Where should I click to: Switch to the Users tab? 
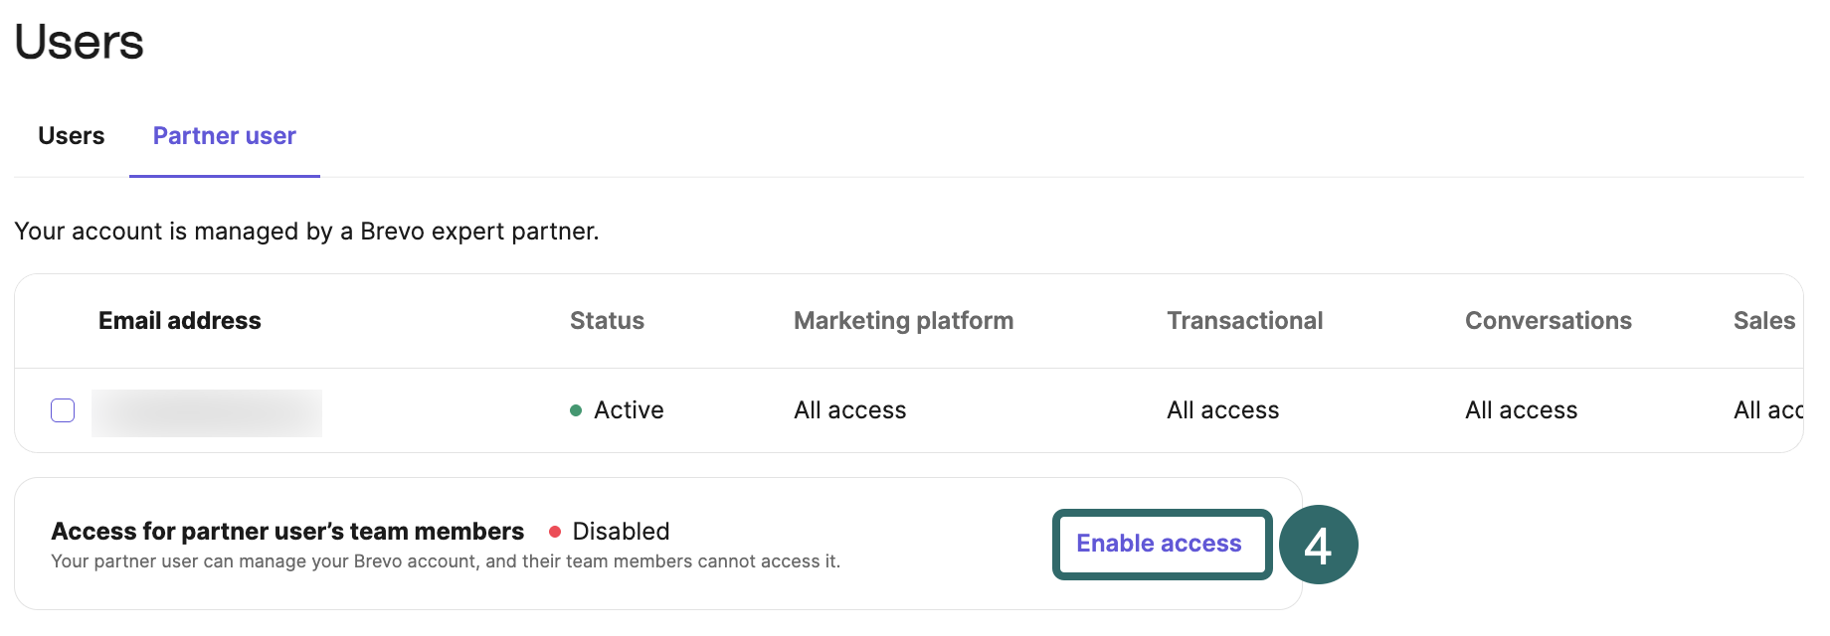[x=71, y=136]
